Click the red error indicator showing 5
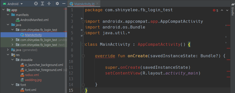The image size is (235, 93). point(215,10)
